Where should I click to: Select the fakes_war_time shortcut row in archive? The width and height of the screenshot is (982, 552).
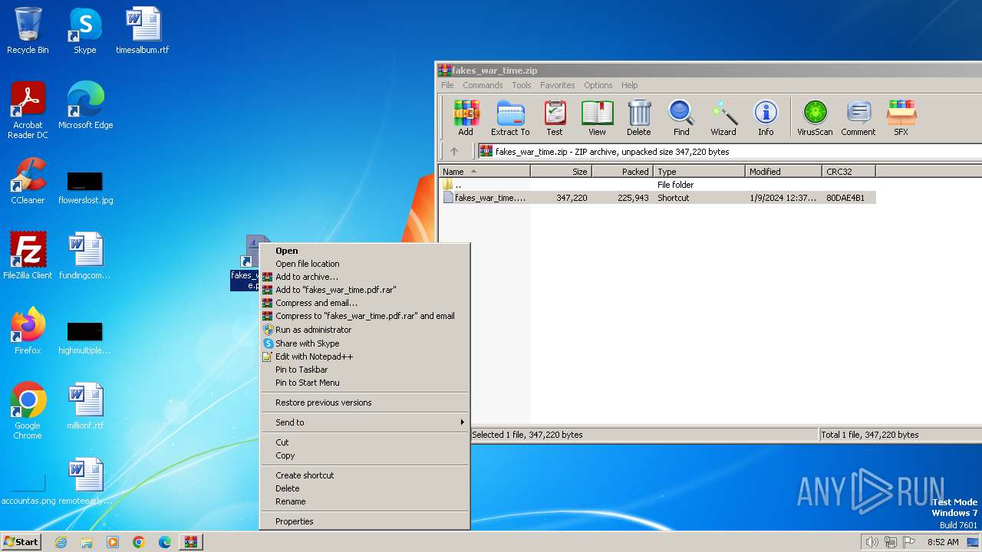pos(657,198)
